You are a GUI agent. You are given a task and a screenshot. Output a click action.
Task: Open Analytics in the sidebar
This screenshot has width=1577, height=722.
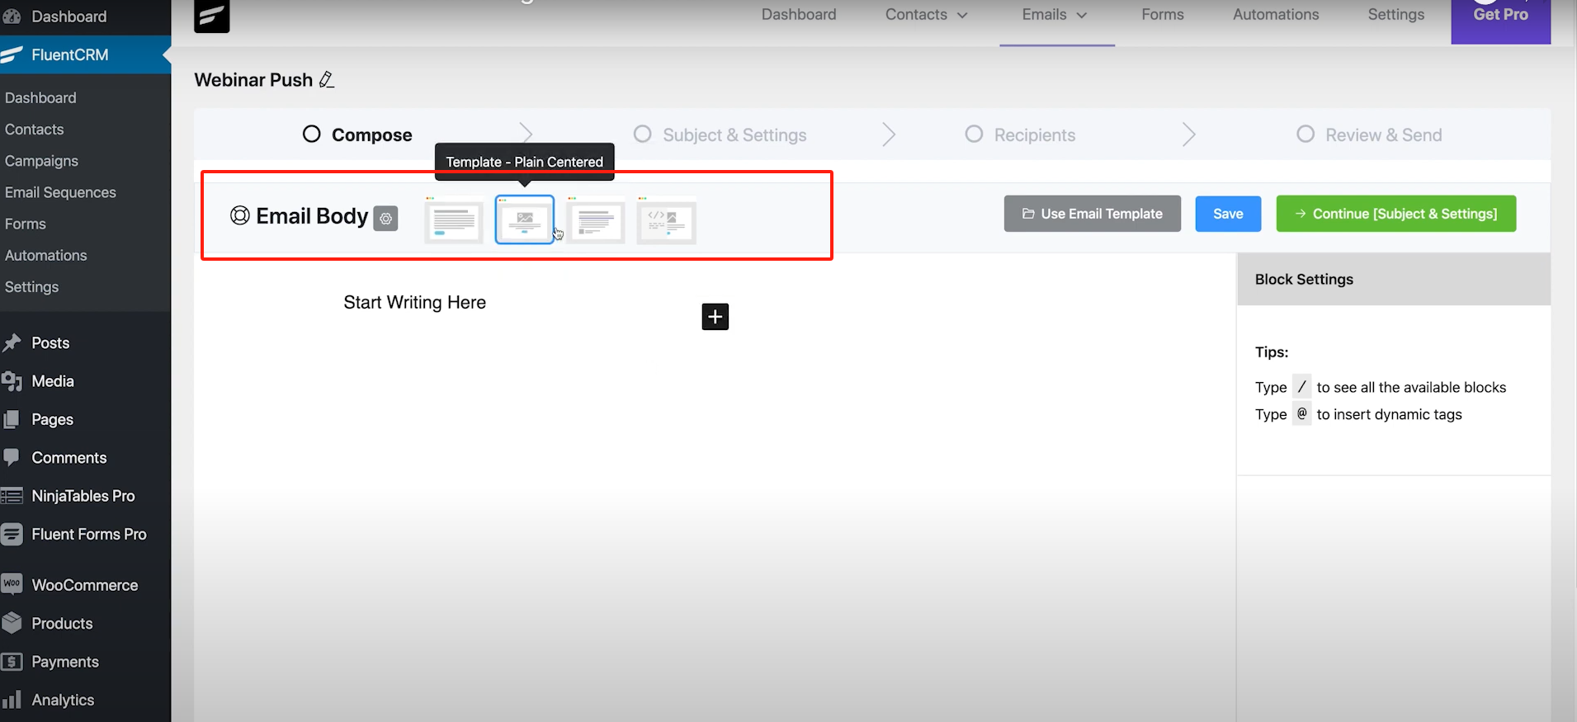coord(63,700)
